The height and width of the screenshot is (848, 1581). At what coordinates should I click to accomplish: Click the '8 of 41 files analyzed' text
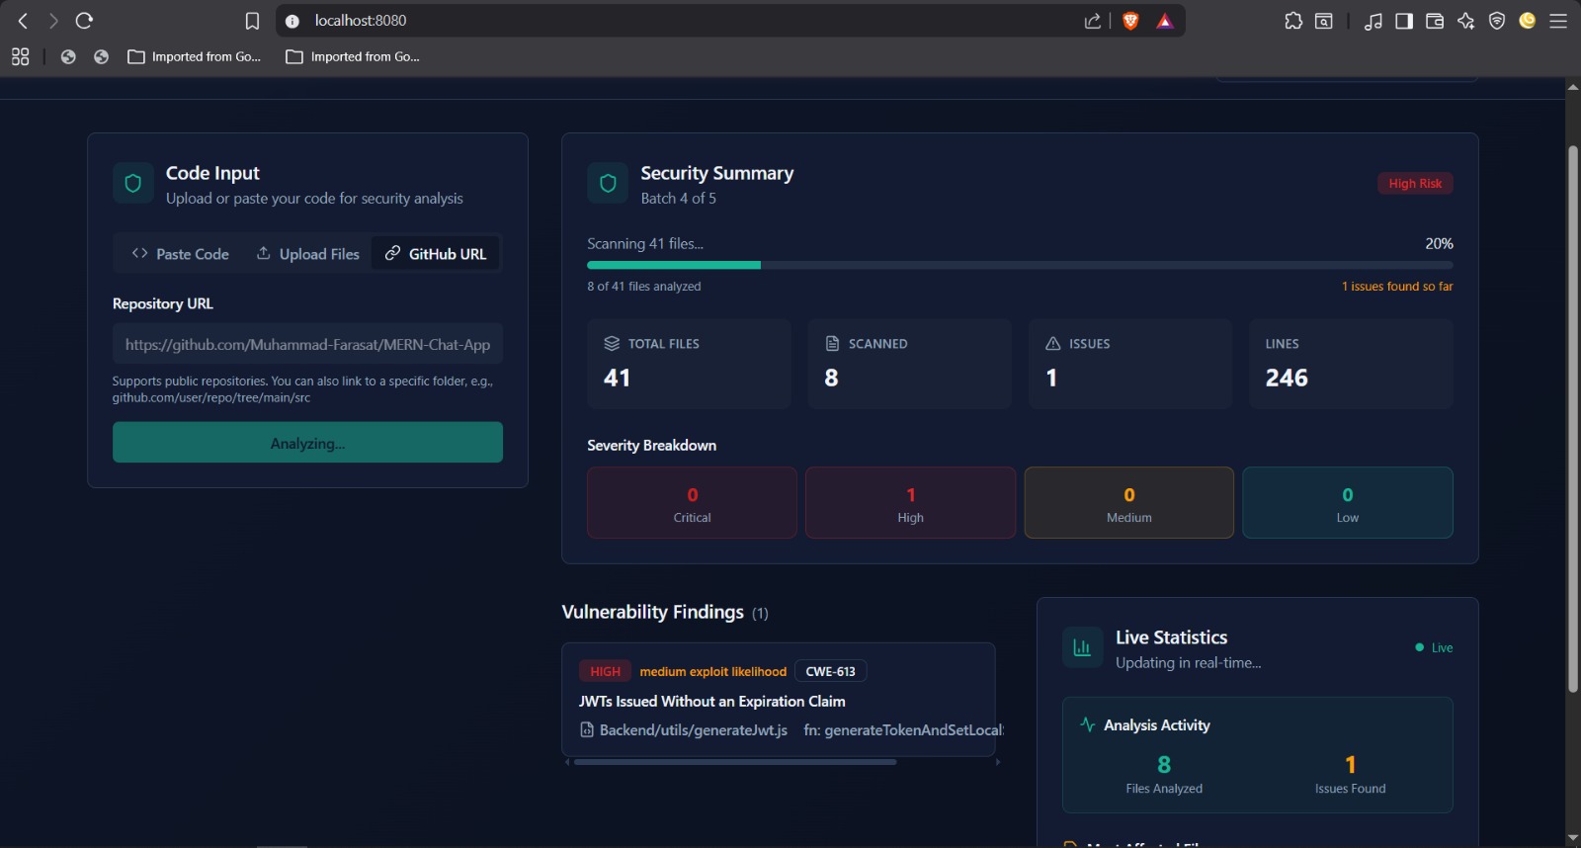(x=644, y=287)
